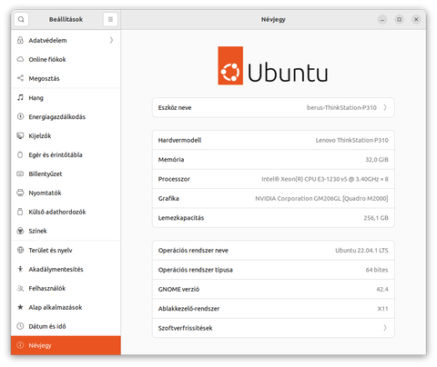
Task: Click the mouse icon beside Egér és érintőtábla
Action: pos(20,154)
